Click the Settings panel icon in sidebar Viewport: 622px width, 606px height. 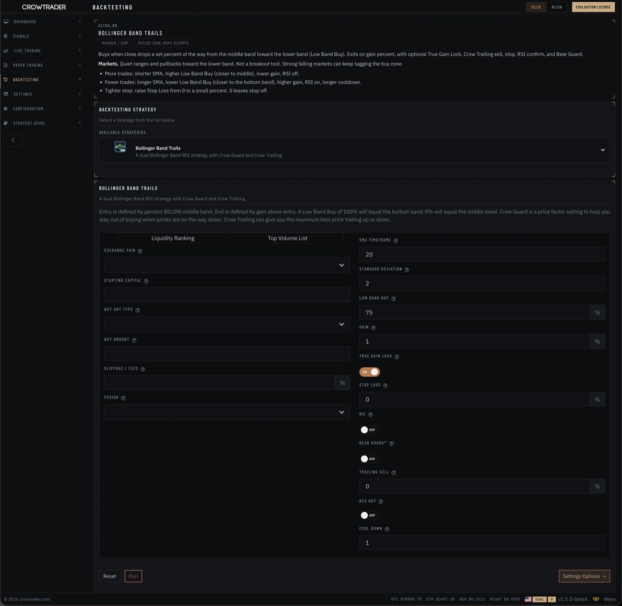[x=6, y=94]
